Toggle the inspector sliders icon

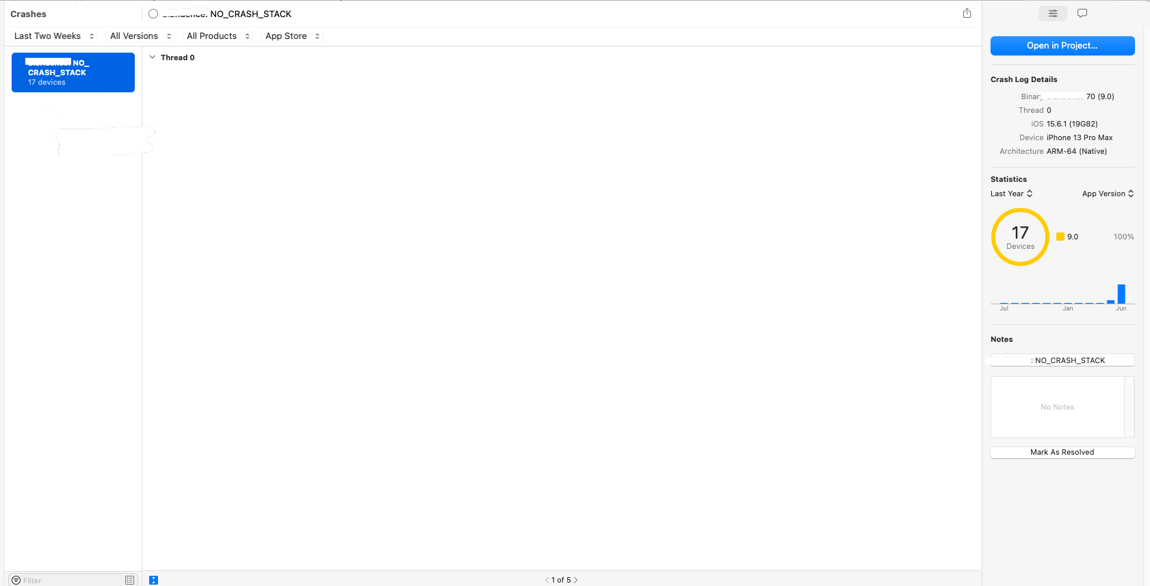click(1053, 13)
